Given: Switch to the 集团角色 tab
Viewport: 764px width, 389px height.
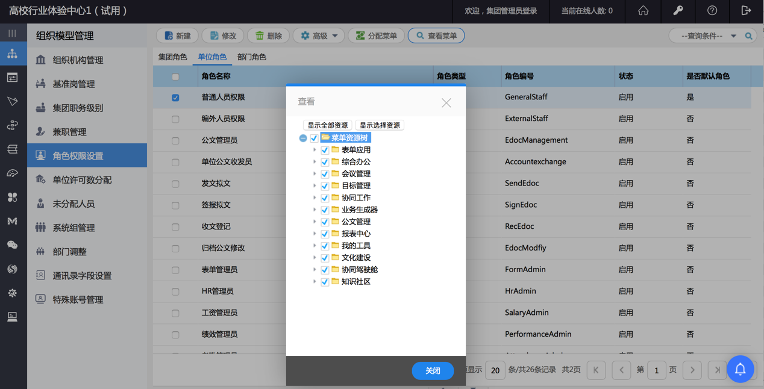Looking at the screenshot, I should click(174, 55).
